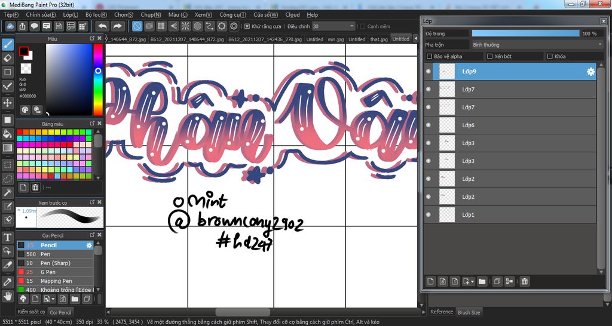This screenshot has width=612, height=326.
Task: Open Lớp9 layer settings gear
Action: click(x=590, y=72)
